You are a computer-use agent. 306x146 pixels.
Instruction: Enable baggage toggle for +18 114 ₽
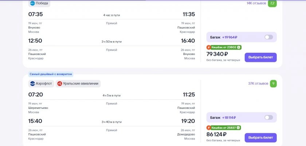click(268, 118)
